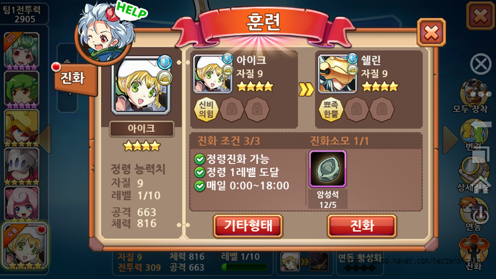This screenshot has height=279, width=496.
Task: Click the first locked skill slot under 아이크
Action: (231, 109)
